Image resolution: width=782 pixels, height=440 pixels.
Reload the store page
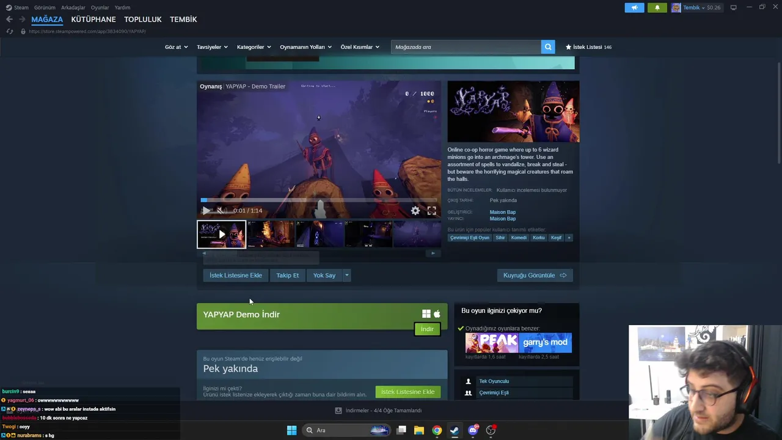click(9, 31)
